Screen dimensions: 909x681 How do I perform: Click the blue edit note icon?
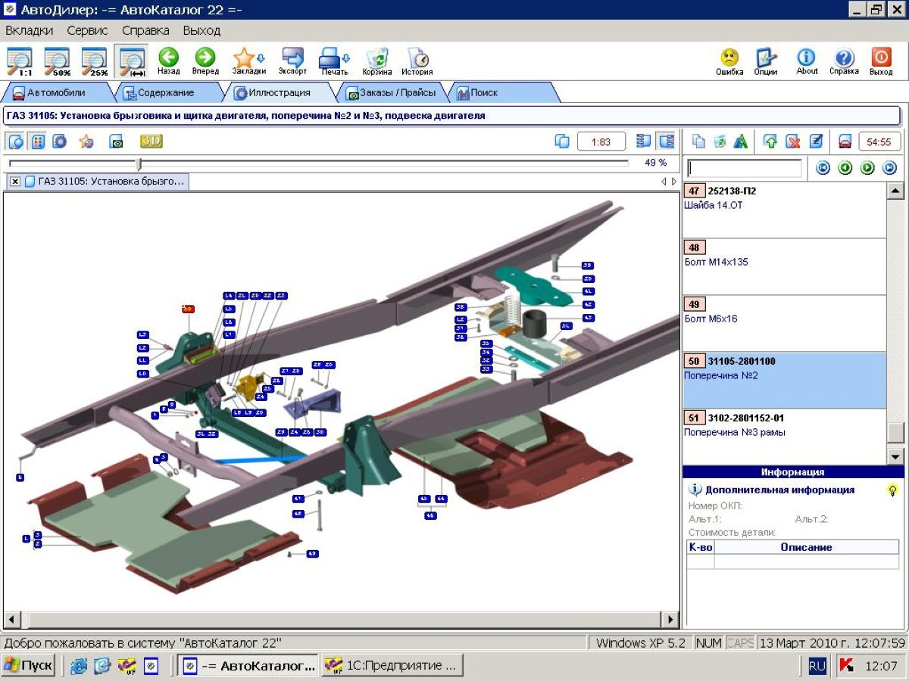[x=816, y=141]
